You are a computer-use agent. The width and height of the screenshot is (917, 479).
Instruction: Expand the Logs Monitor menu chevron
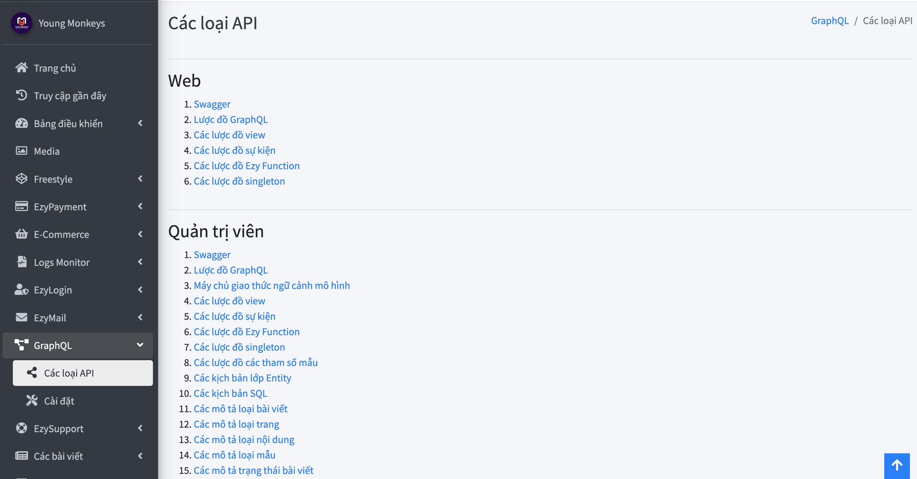tap(140, 262)
